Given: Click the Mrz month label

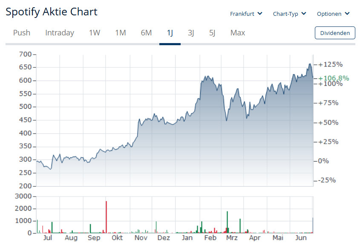Looking at the screenshot, I should click(232, 238).
